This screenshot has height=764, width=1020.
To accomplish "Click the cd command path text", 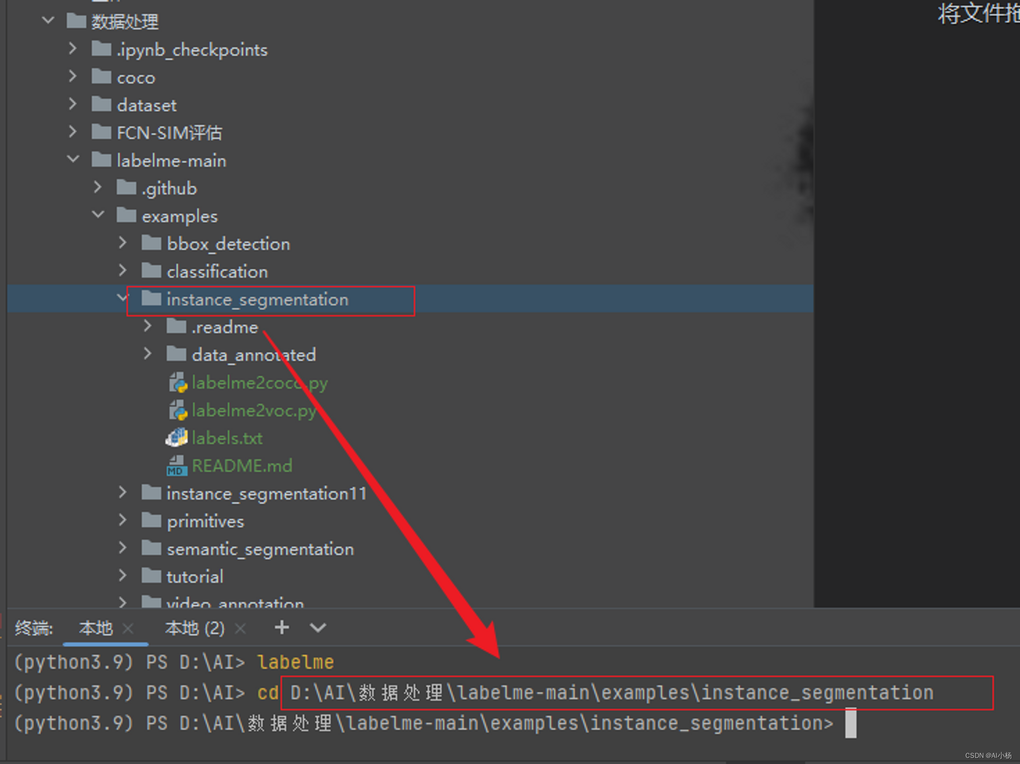I will 611,693.
